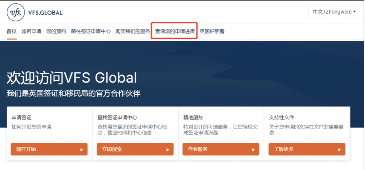Select the 查找签证申请中心 card heading
The image size is (365, 170).
point(117,117)
